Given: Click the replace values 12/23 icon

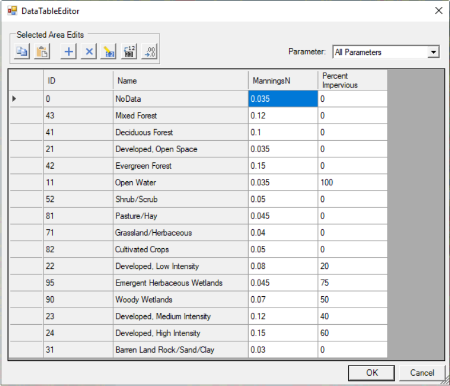Looking at the screenshot, I should click(129, 52).
